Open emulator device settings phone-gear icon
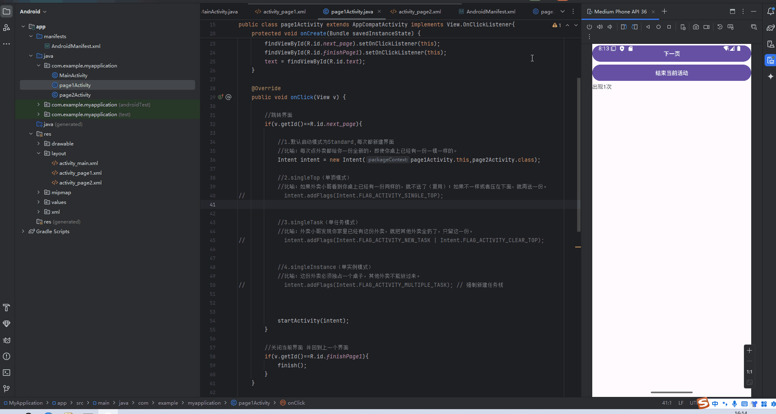The image size is (776, 414). click(683, 27)
